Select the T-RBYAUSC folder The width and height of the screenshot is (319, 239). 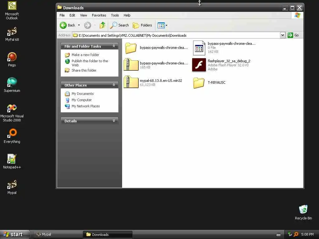(199, 83)
